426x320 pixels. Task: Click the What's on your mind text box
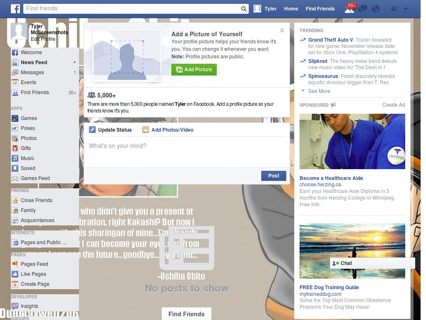[x=187, y=152]
